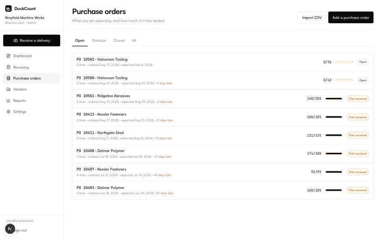Switch to the Overdue tab
Viewport: 382px width, 239px height.
point(99,40)
